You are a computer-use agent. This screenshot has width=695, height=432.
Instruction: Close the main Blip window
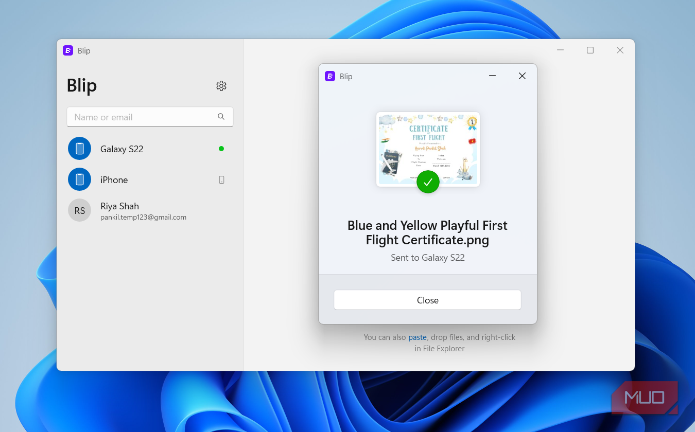click(x=620, y=50)
